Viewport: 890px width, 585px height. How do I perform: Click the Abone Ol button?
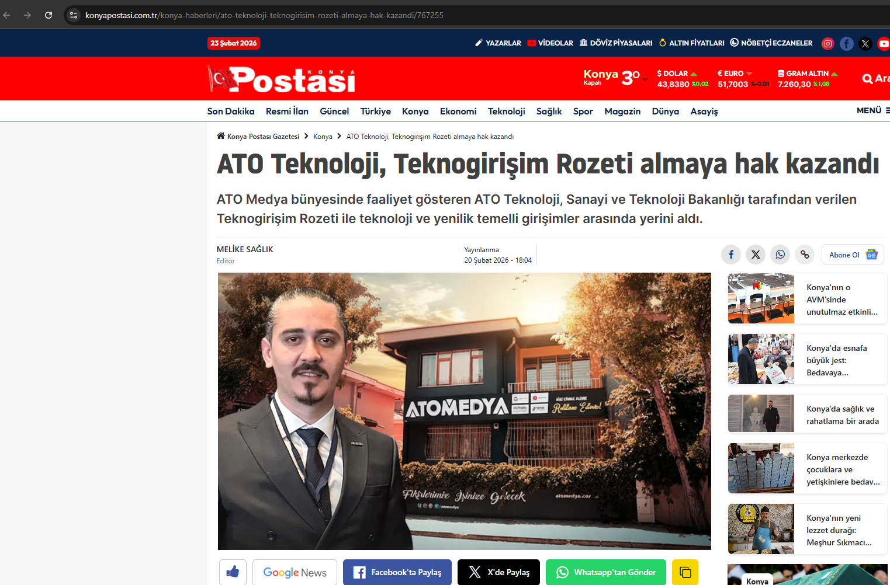click(x=852, y=255)
